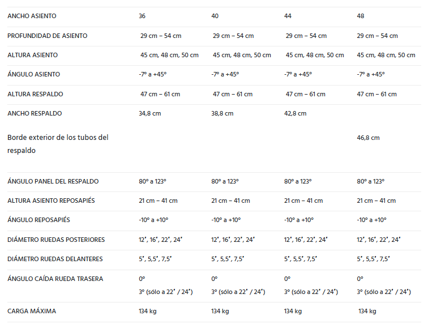Select the seat width value 48
Viewport: 424px width, 328px height.
[x=361, y=16]
